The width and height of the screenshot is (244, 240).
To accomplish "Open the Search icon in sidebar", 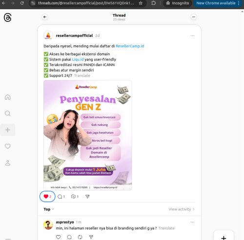I will click(8, 113).
